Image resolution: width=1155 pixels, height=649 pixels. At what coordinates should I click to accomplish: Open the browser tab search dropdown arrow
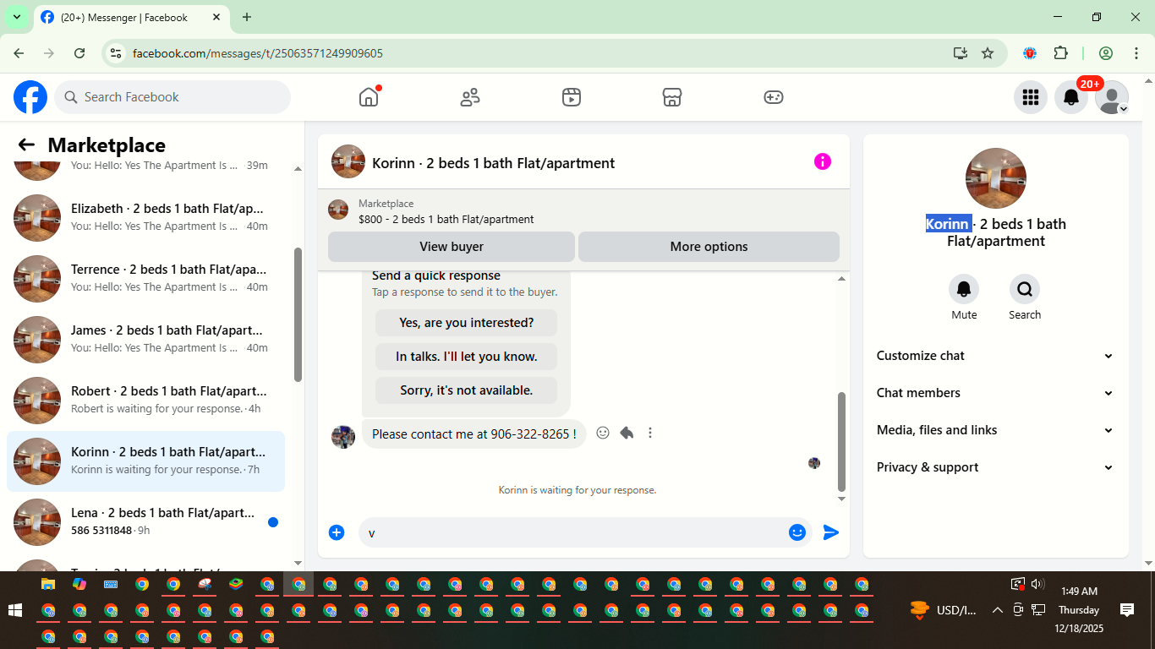(x=16, y=17)
